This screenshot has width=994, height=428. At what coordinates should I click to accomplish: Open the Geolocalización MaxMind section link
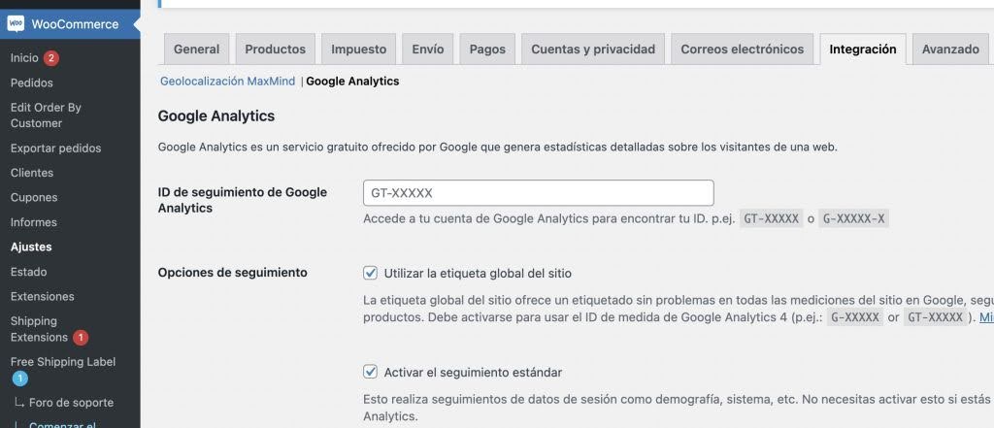(x=227, y=82)
